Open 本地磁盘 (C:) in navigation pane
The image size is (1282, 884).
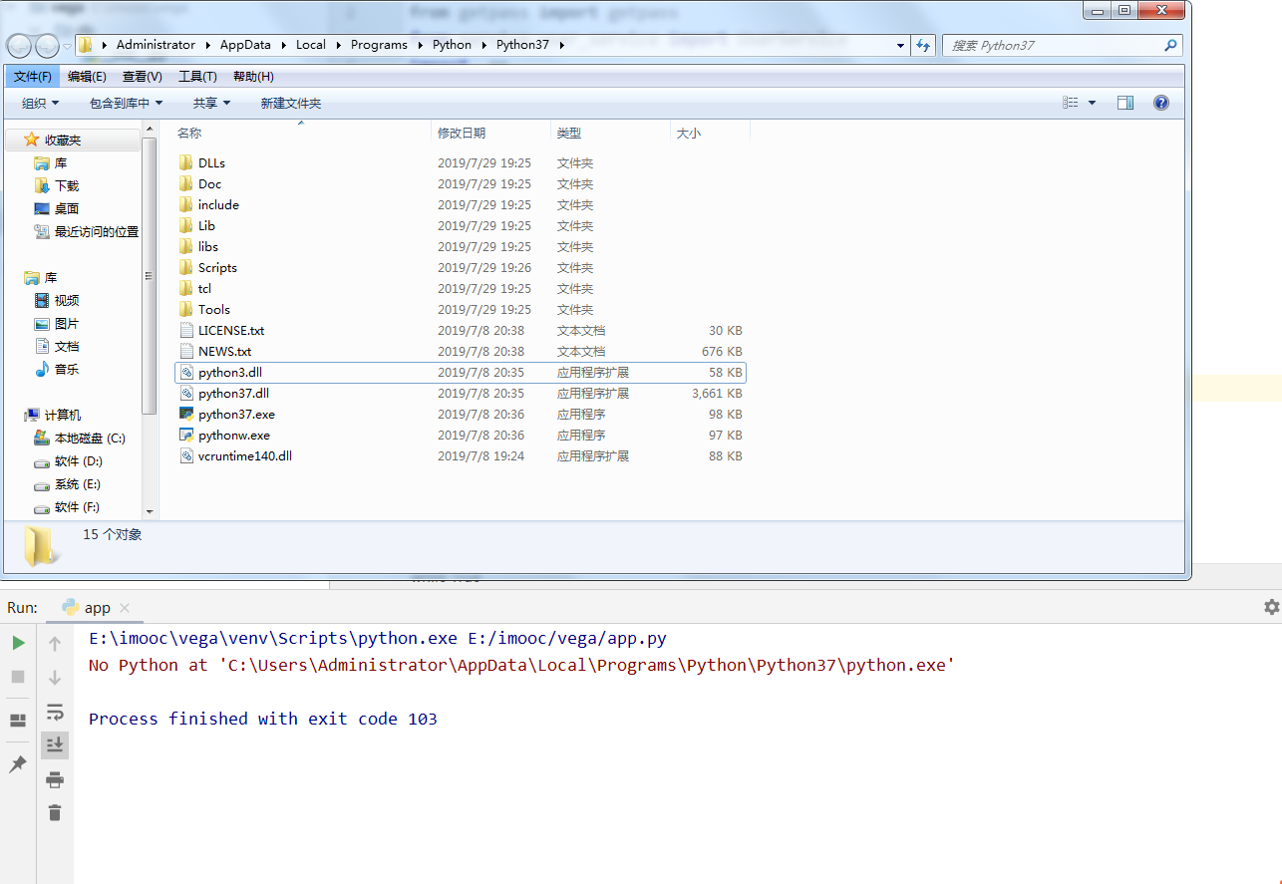click(90, 438)
